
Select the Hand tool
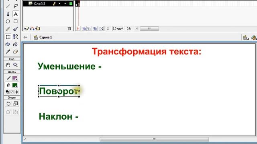[8, 65]
